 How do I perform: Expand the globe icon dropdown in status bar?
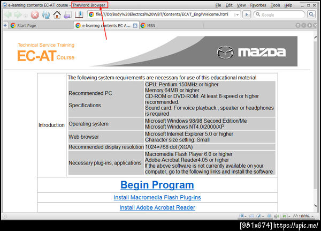[x=245, y=217]
